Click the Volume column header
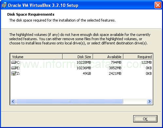 [x=37, y=57]
